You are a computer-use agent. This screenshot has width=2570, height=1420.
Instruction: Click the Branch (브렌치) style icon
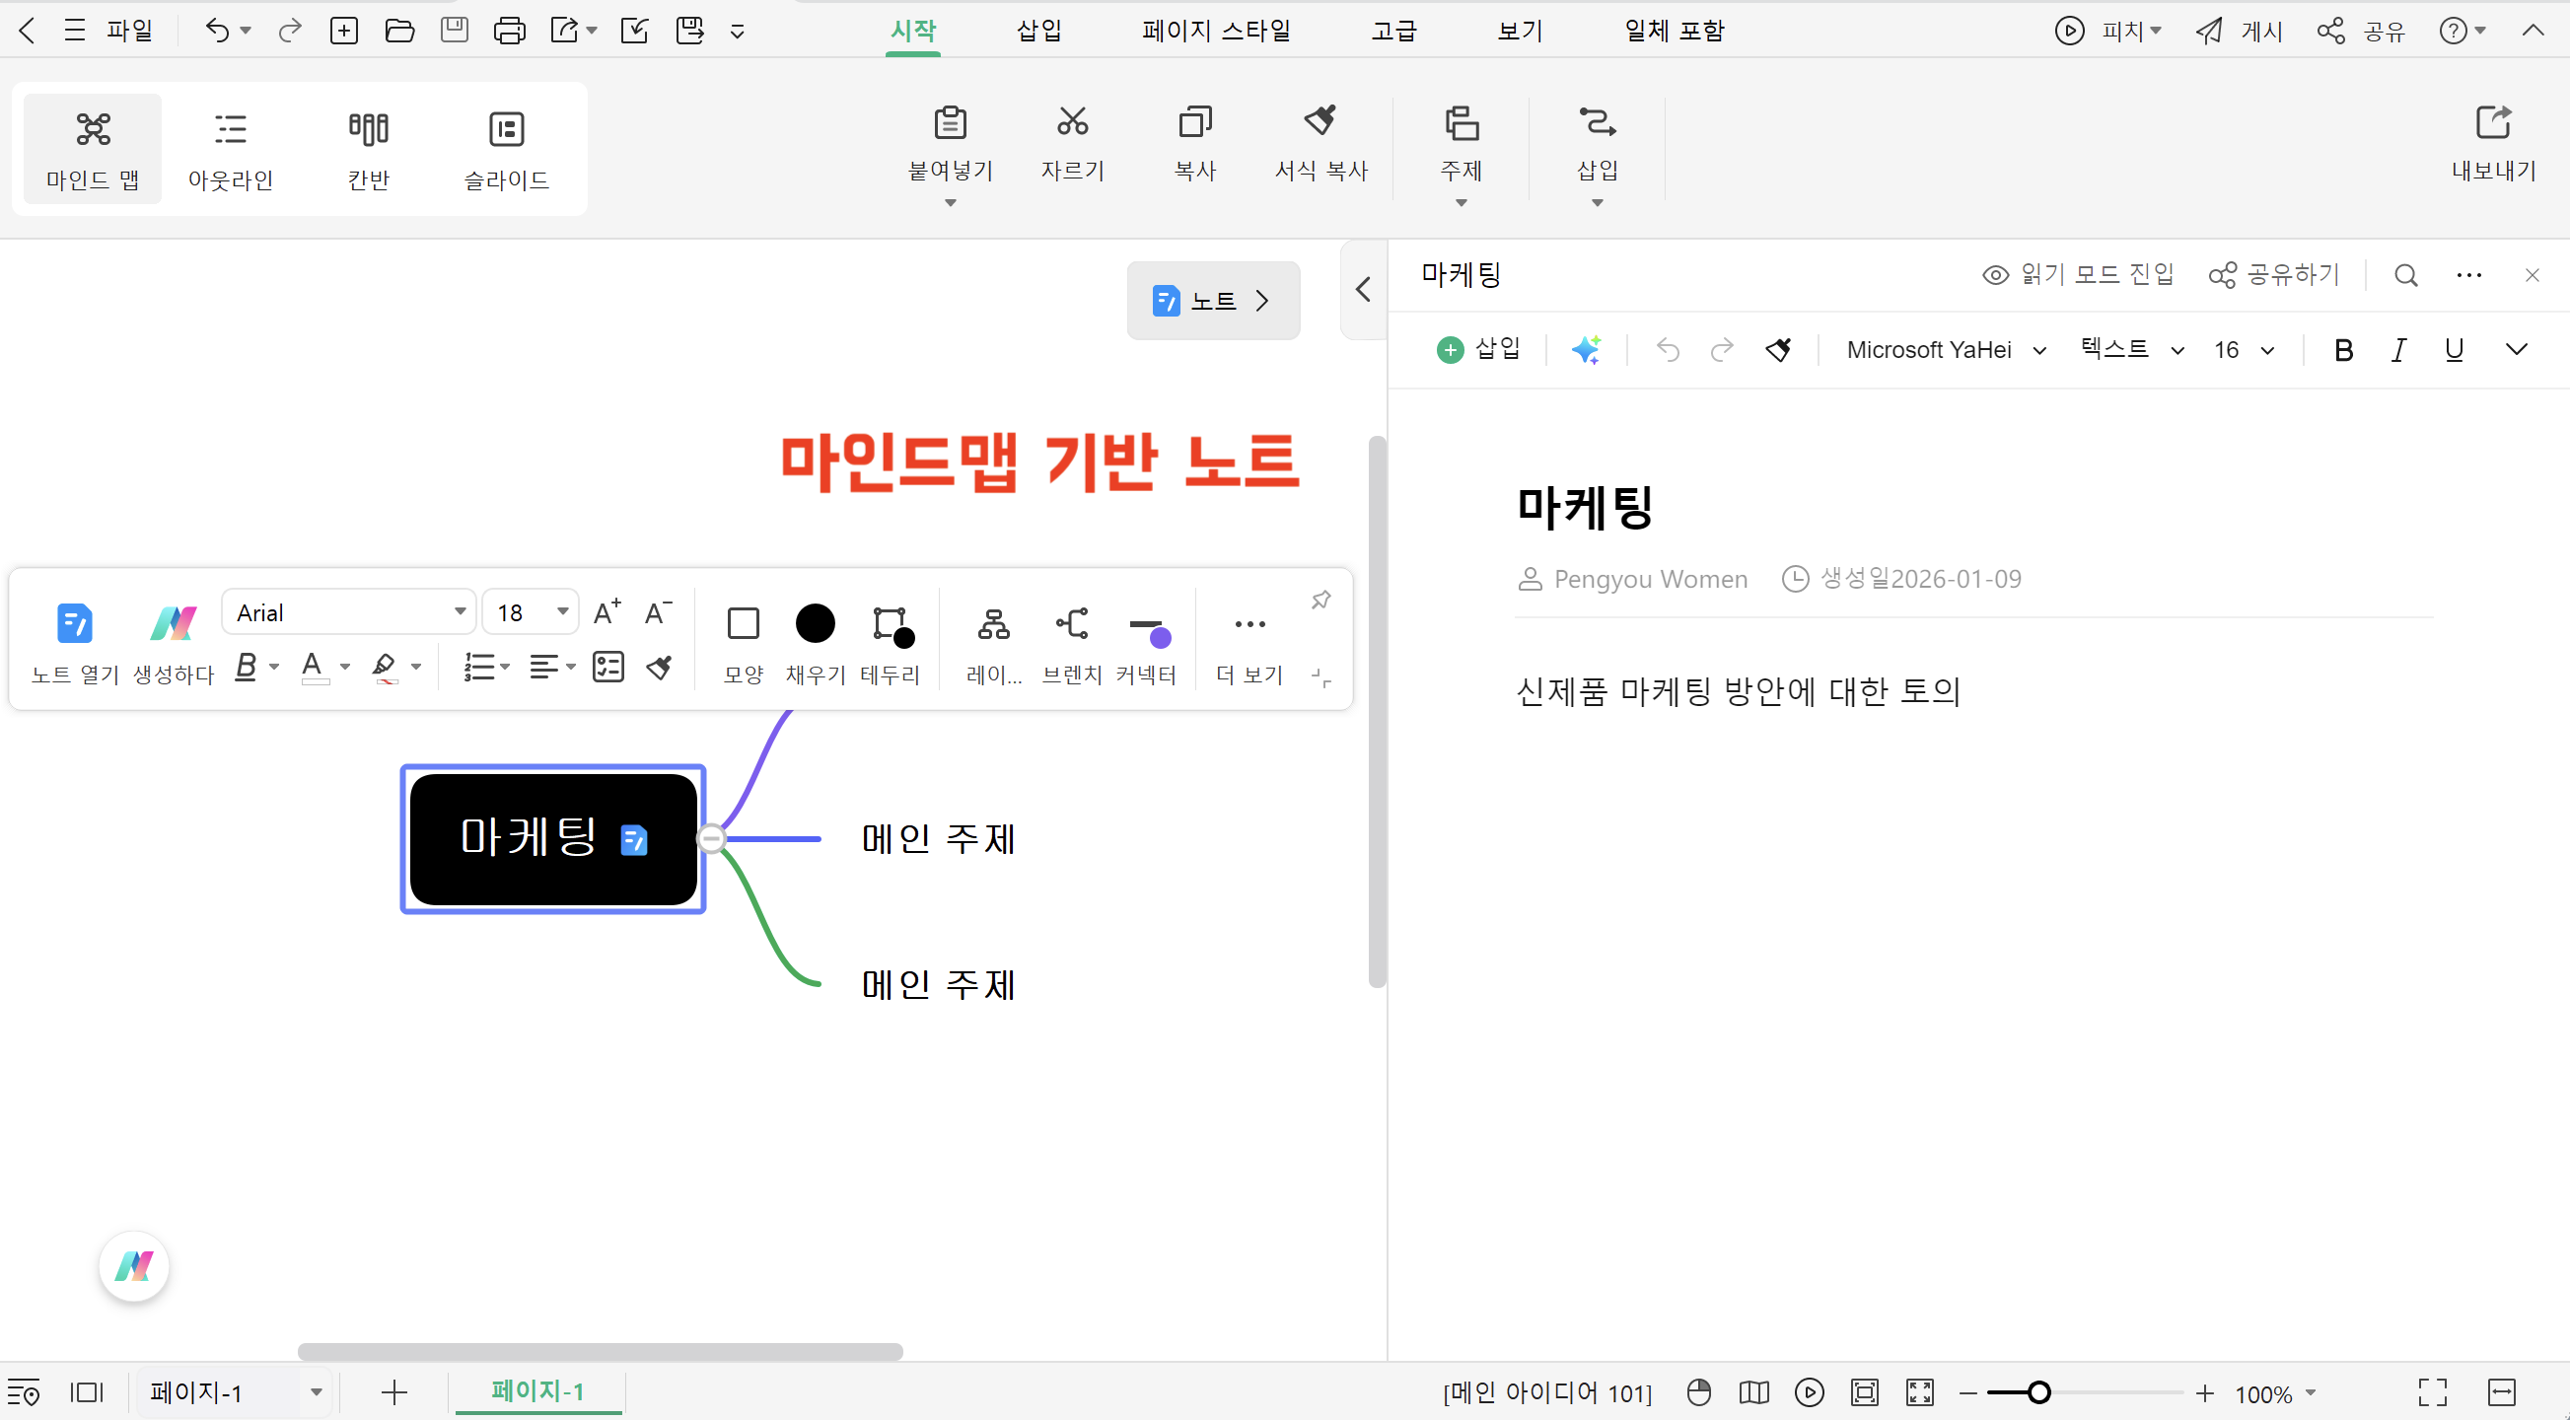1072,624
